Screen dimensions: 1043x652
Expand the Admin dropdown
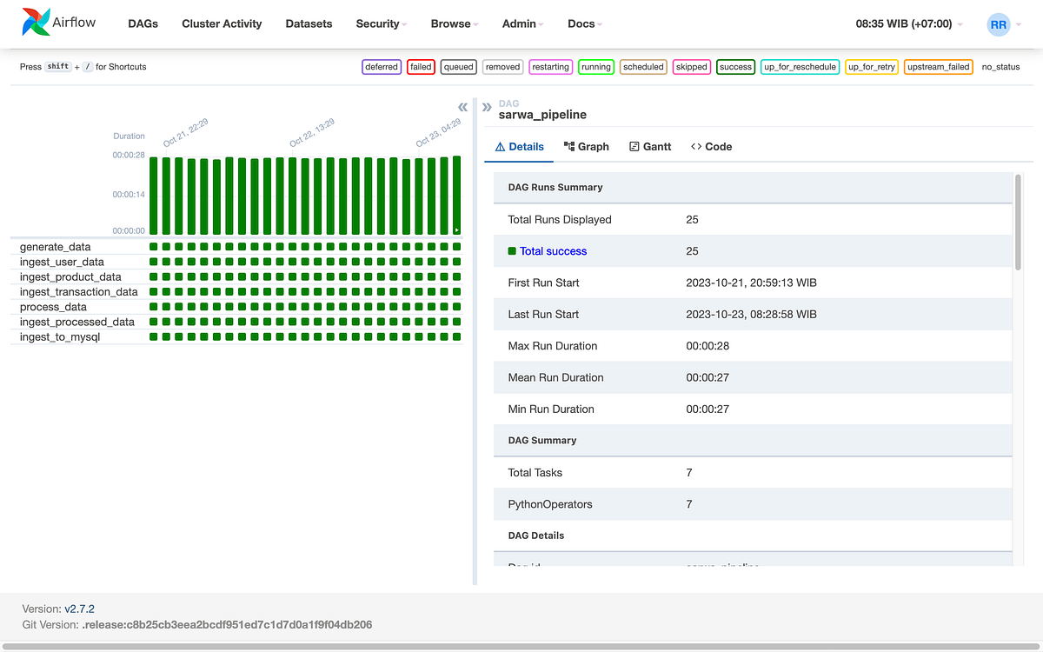click(x=518, y=24)
